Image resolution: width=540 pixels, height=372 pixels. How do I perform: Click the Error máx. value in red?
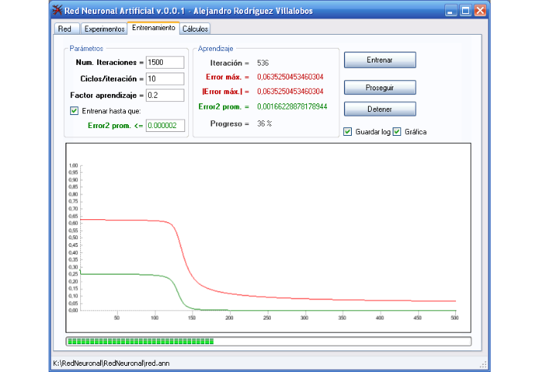coord(290,77)
